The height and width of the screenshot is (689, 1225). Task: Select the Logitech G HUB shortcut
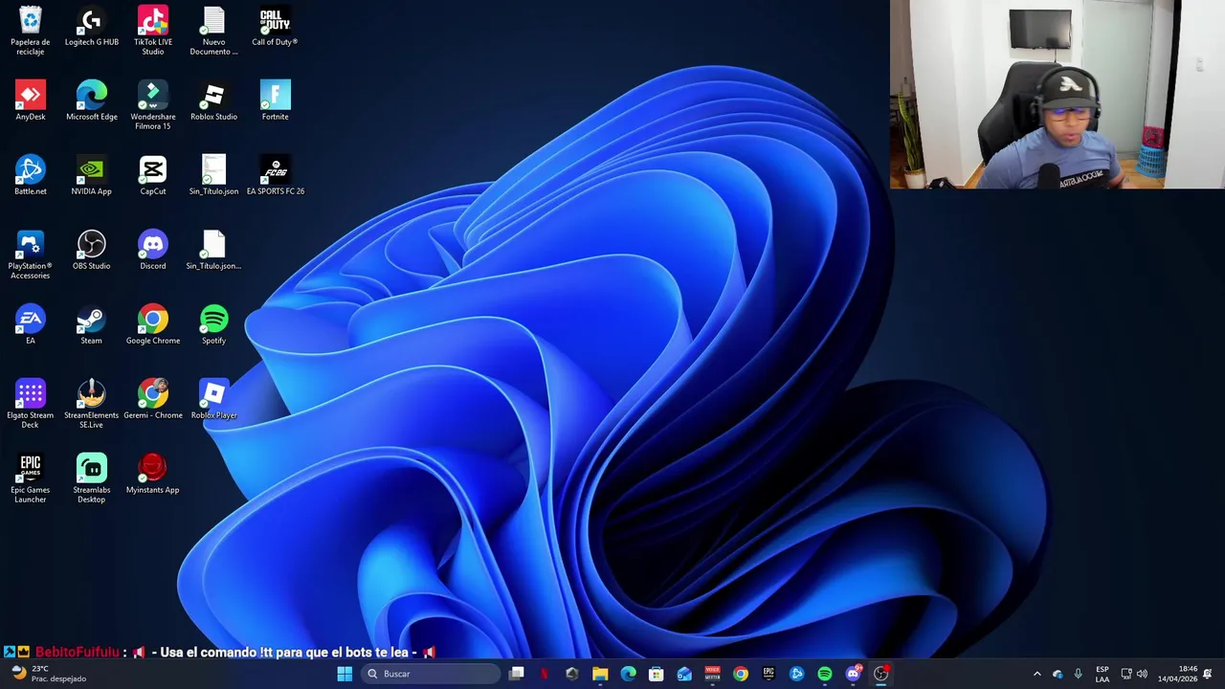92,27
